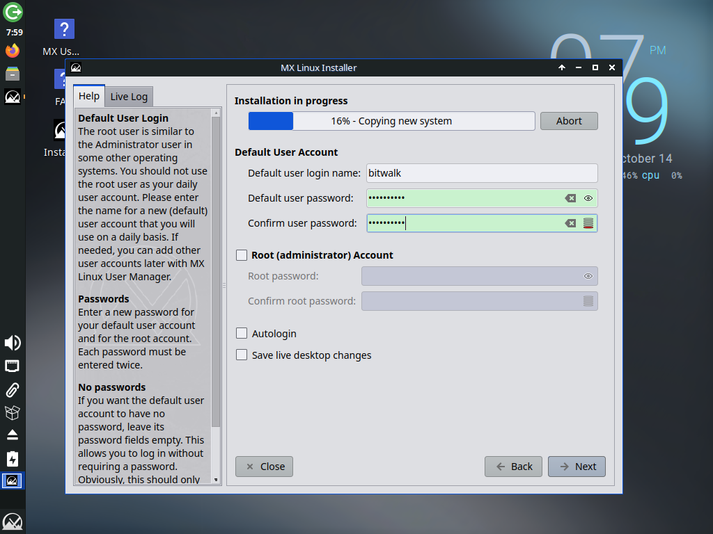
Task: Click the confirm user password field
Action: coord(482,223)
